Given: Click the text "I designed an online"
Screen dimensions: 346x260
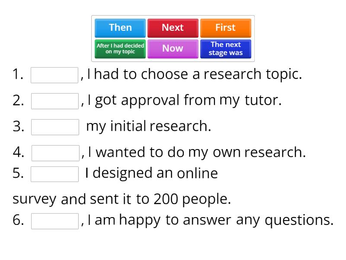Looking at the screenshot, I should (x=151, y=173).
